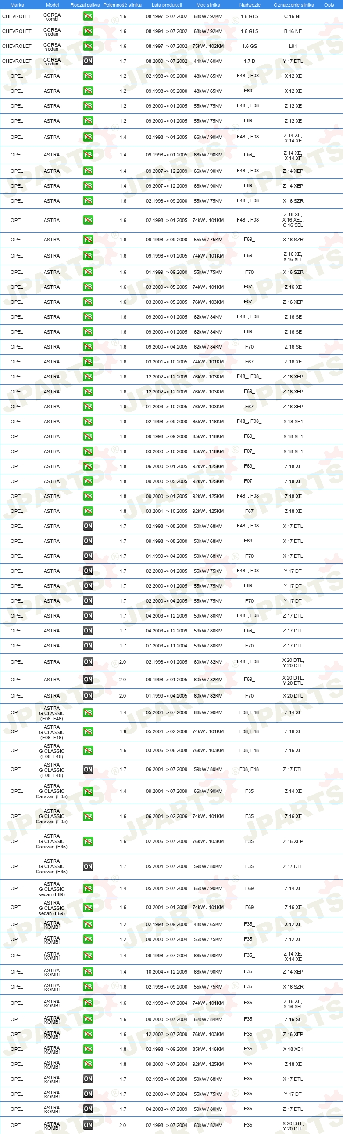Screen dimensions: 343x1134
Task: Click production years 01.2003 -> 10.2005
Action: click(x=166, y=407)
